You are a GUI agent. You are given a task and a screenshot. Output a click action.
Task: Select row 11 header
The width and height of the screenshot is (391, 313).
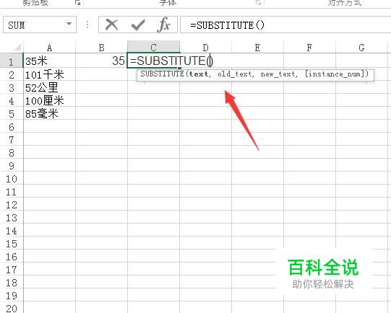(12, 191)
